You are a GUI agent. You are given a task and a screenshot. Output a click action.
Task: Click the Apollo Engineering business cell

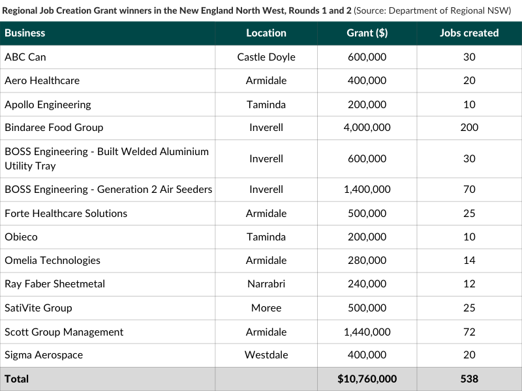click(48, 104)
